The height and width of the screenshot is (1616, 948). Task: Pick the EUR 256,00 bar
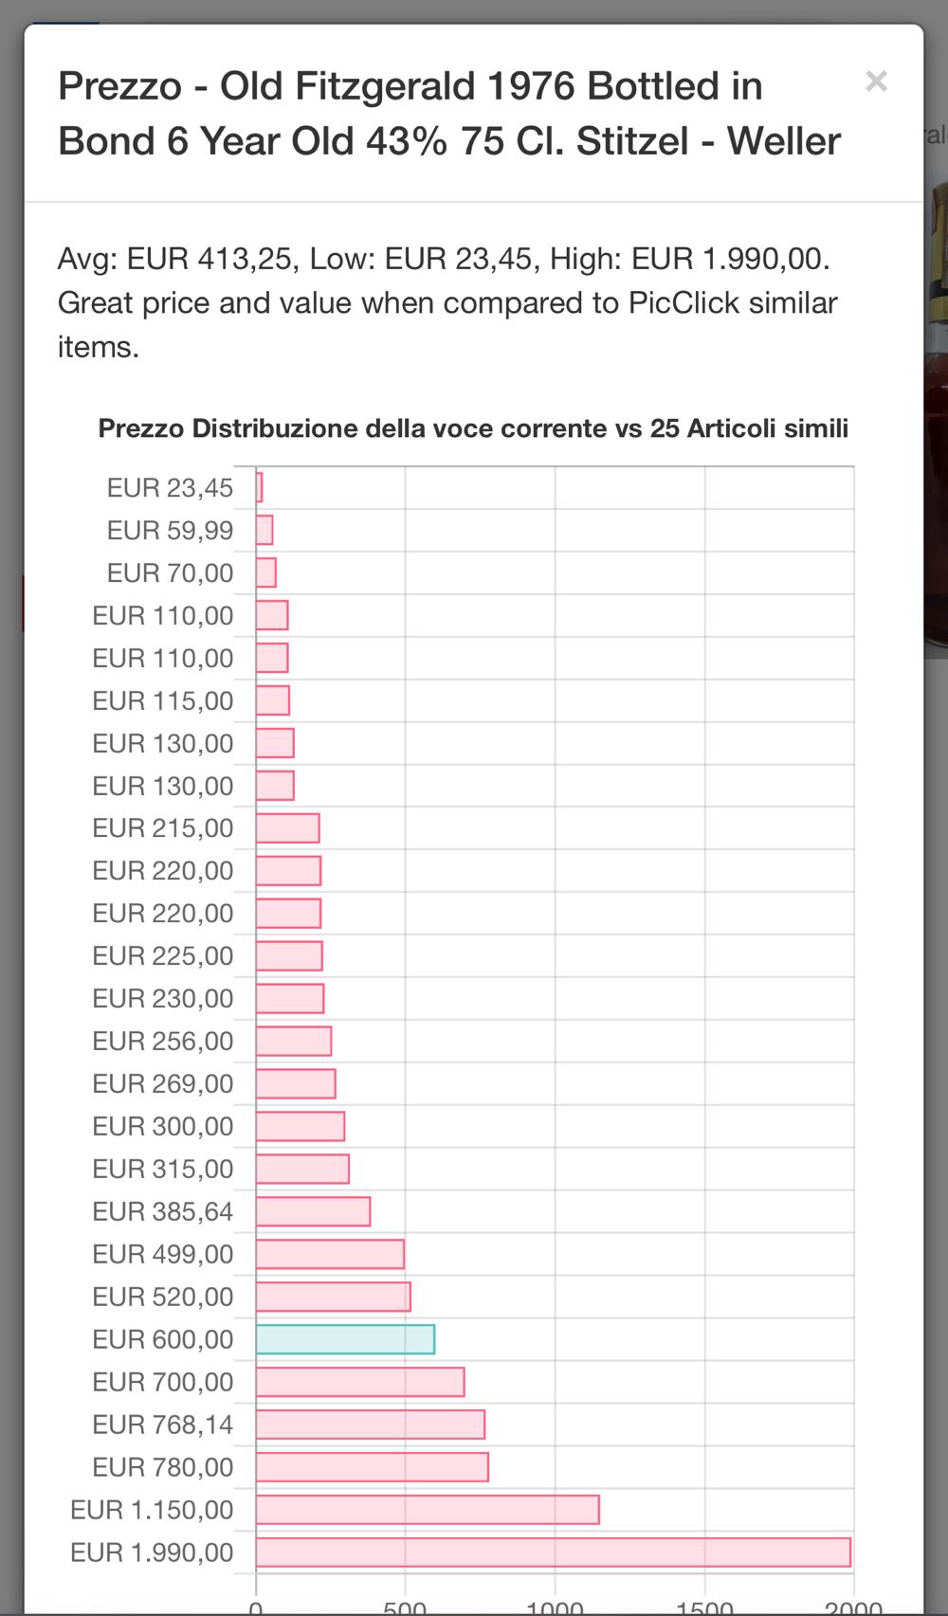pyautogui.click(x=294, y=1041)
